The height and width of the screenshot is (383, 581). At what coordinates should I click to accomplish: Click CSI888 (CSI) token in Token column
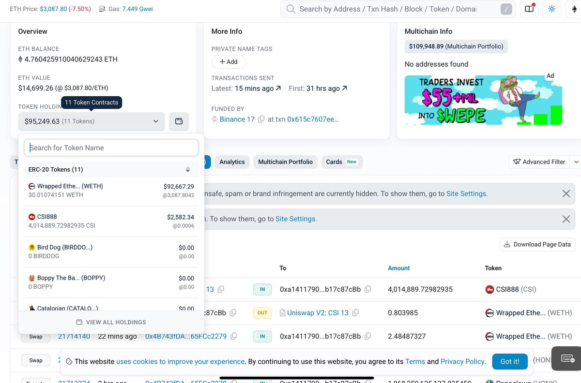pyautogui.click(x=511, y=289)
